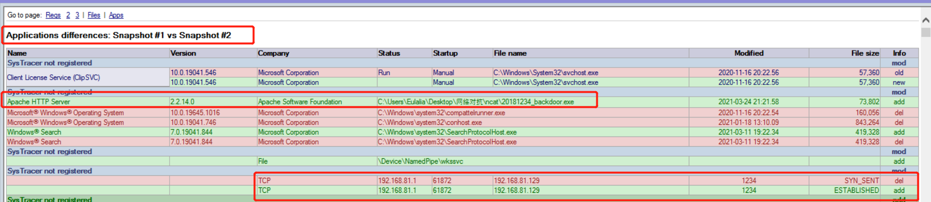
Task: Click the Info column header
Action: tap(899, 53)
